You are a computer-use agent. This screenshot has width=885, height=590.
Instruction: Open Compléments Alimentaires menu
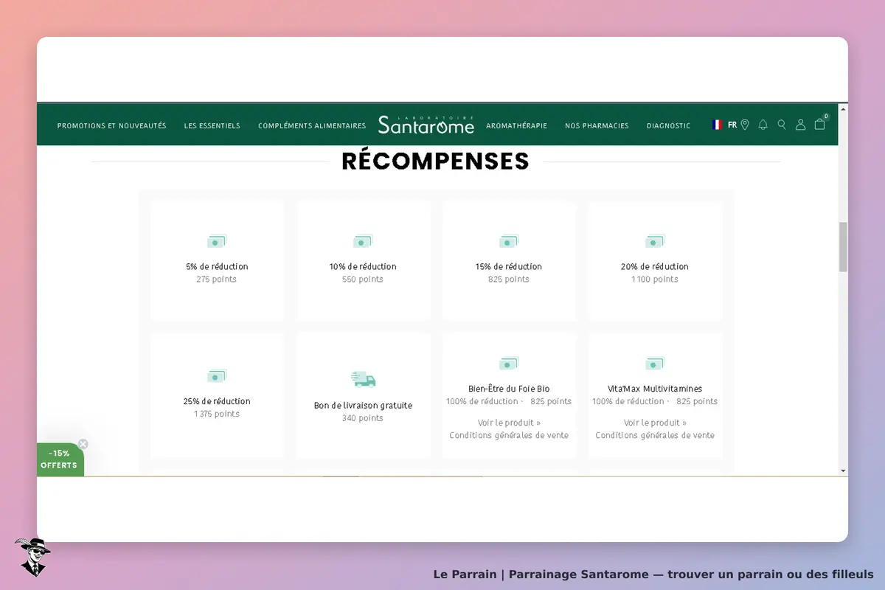point(312,126)
